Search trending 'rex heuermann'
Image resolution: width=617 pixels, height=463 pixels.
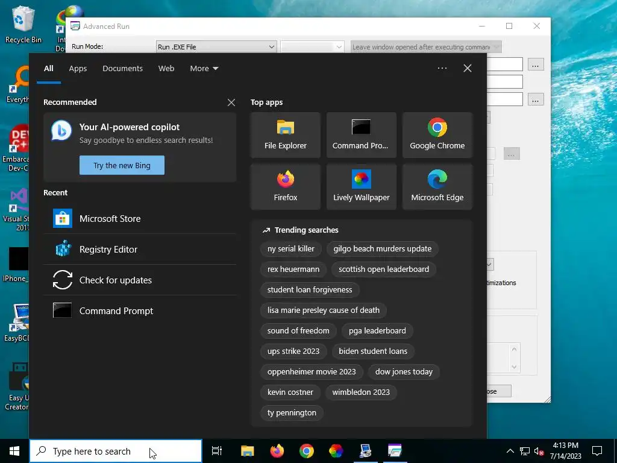coord(293,269)
